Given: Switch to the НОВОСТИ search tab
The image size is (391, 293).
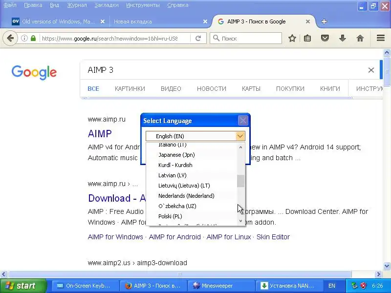Looking at the screenshot, I should tap(212, 89).
